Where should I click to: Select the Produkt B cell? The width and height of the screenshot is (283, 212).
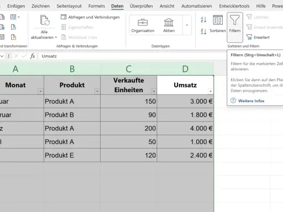(72, 115)
